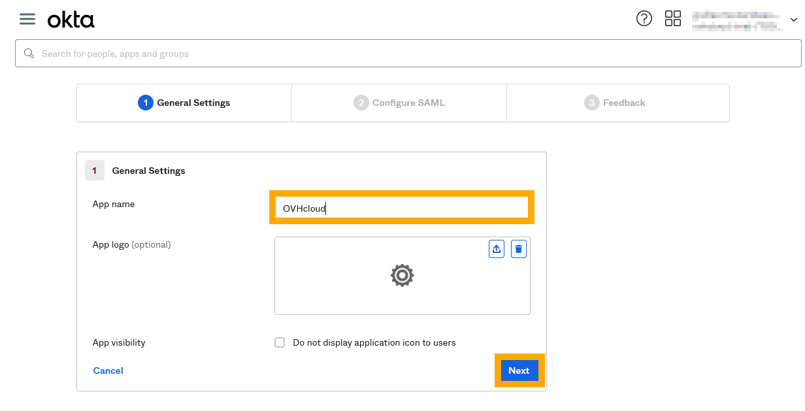Click into the App name field
This screenshot has height=411, width=805.
(x=402, y=207)
